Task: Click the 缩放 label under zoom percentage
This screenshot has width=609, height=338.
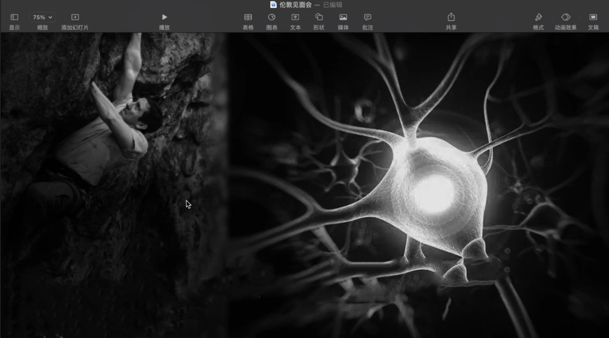Action: [42, 28]
